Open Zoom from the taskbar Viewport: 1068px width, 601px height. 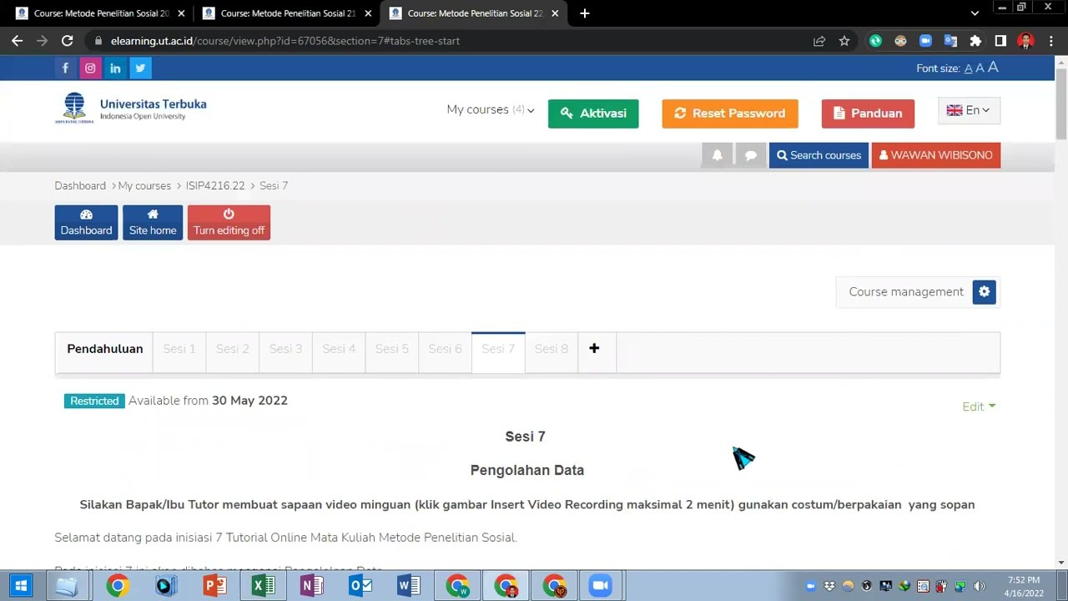coord(600,586)
